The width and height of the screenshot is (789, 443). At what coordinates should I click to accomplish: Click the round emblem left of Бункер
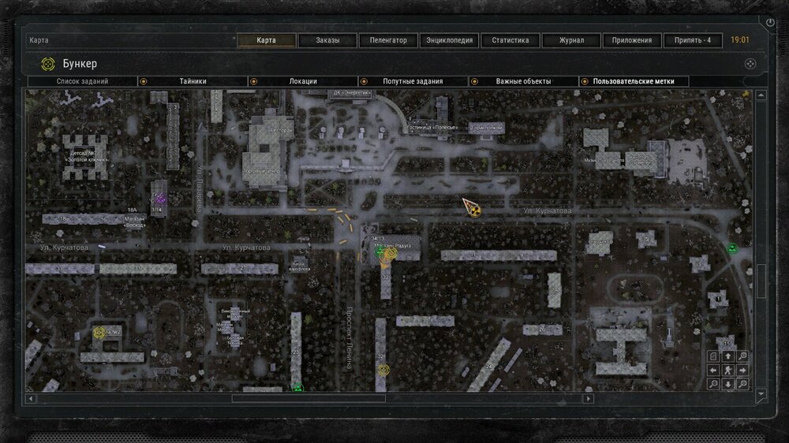click(48, 64)
